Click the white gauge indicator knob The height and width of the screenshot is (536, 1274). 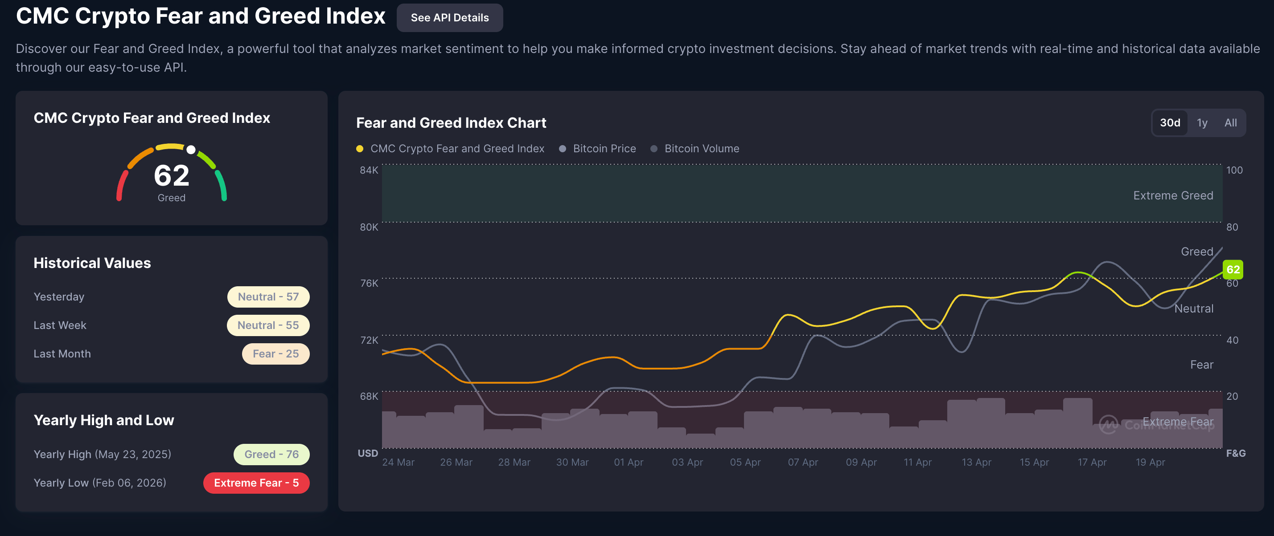coord(191,150)
